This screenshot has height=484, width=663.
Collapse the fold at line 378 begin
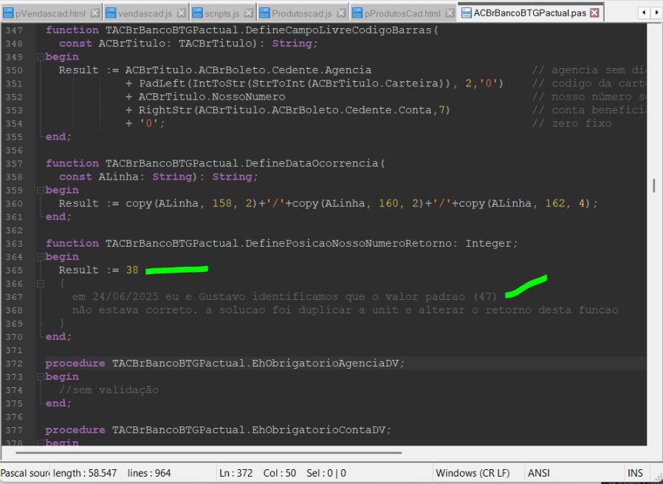pyautogui.click(x=40, y=443)
